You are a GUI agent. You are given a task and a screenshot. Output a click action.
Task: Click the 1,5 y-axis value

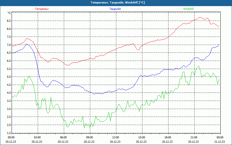pyautogui.click(x=9, y=133)
